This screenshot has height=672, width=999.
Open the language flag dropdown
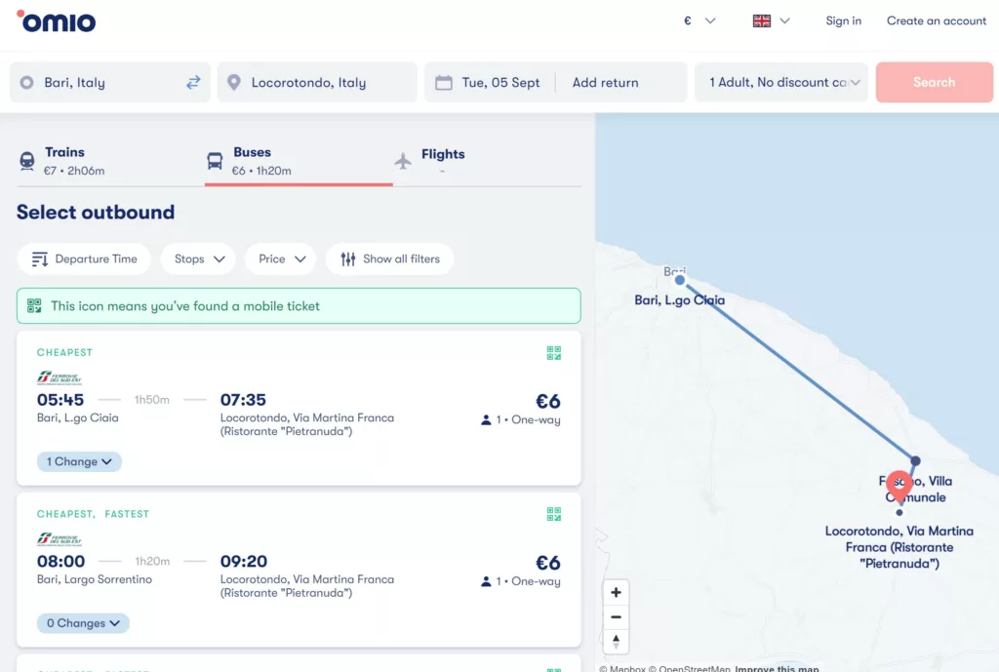[x=771, y=21]
